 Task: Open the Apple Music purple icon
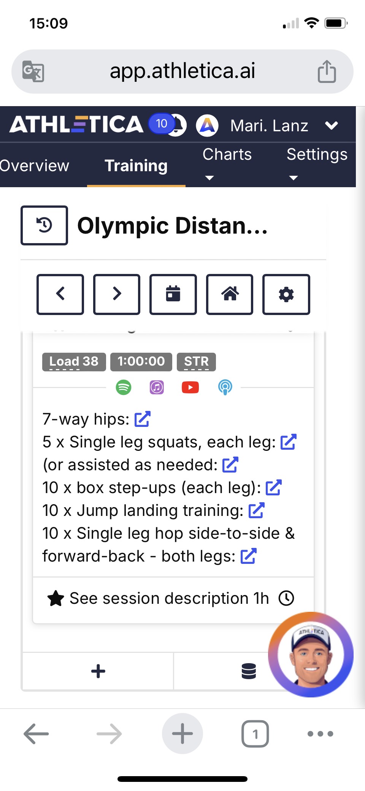(157, 387)
